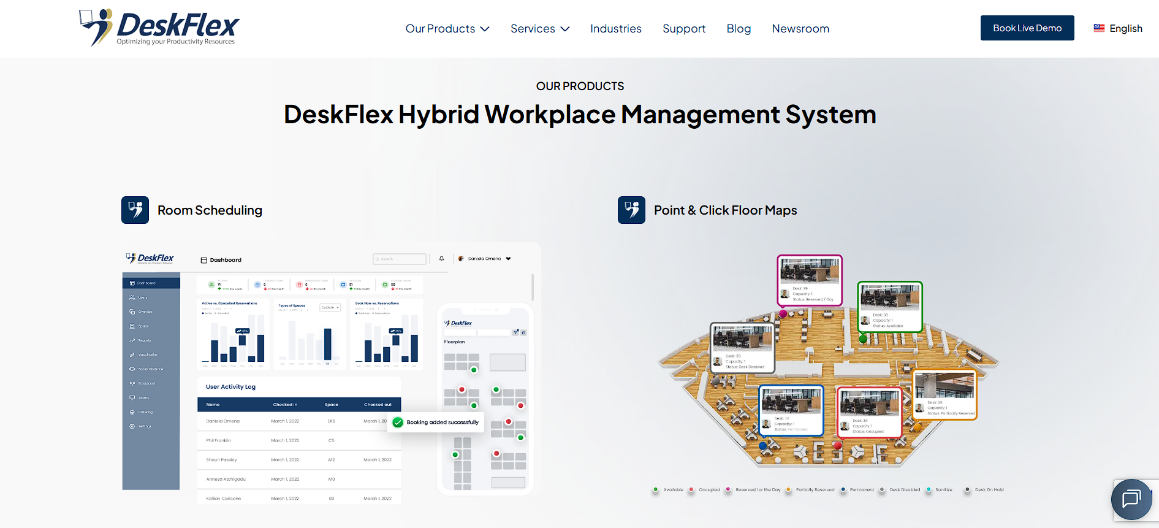This screenshot has width=1159, height=528.
Task: Select Catering in the dashboard sidebar
Action: pyautogui.click(x=142, y=412)
